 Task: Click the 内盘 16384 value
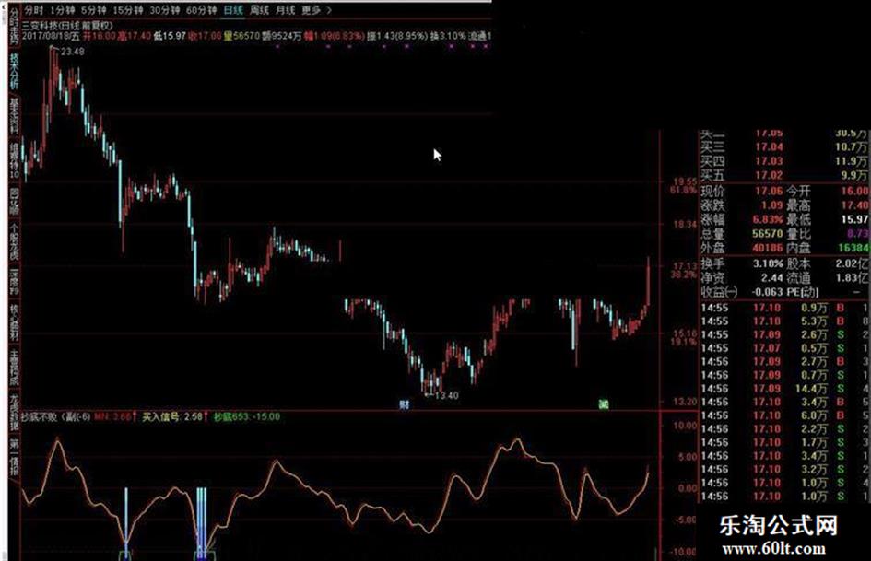[x=853, y=248]
